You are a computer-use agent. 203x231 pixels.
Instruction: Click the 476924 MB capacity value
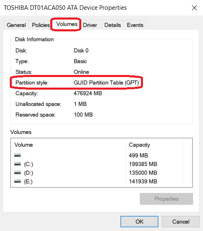[88, 93]
